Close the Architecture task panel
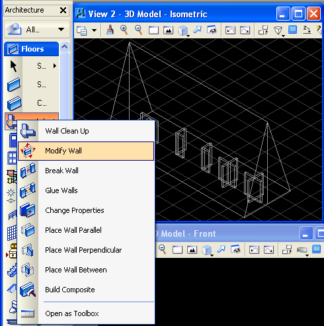This screenshot has width=324, height=326. (x=63, y=10)
